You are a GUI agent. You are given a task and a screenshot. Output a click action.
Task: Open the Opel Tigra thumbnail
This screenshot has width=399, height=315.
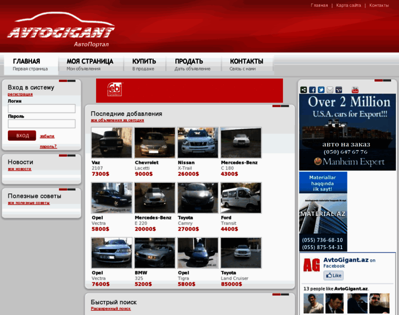coord(198,253)
